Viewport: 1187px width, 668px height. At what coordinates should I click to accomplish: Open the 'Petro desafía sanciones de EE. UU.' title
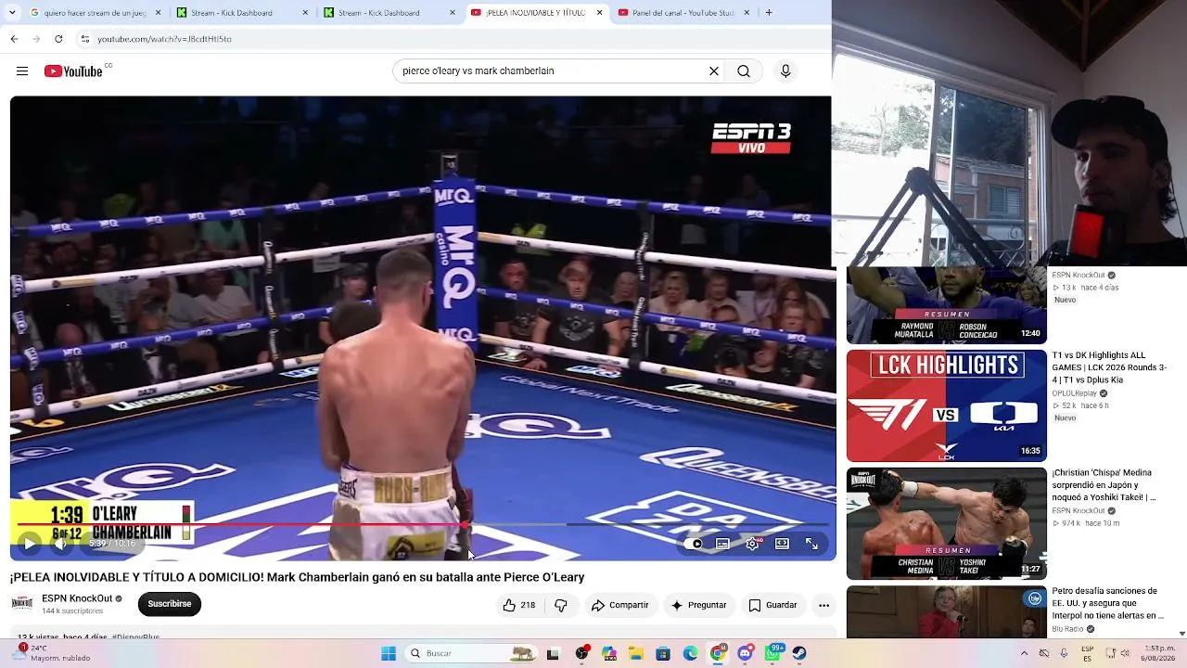[1108, 603]
